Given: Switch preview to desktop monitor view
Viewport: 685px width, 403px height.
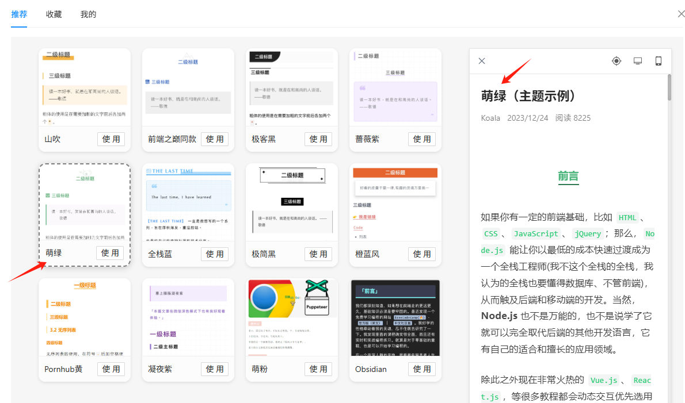Looking at the screenshot, I should point(638,61).
